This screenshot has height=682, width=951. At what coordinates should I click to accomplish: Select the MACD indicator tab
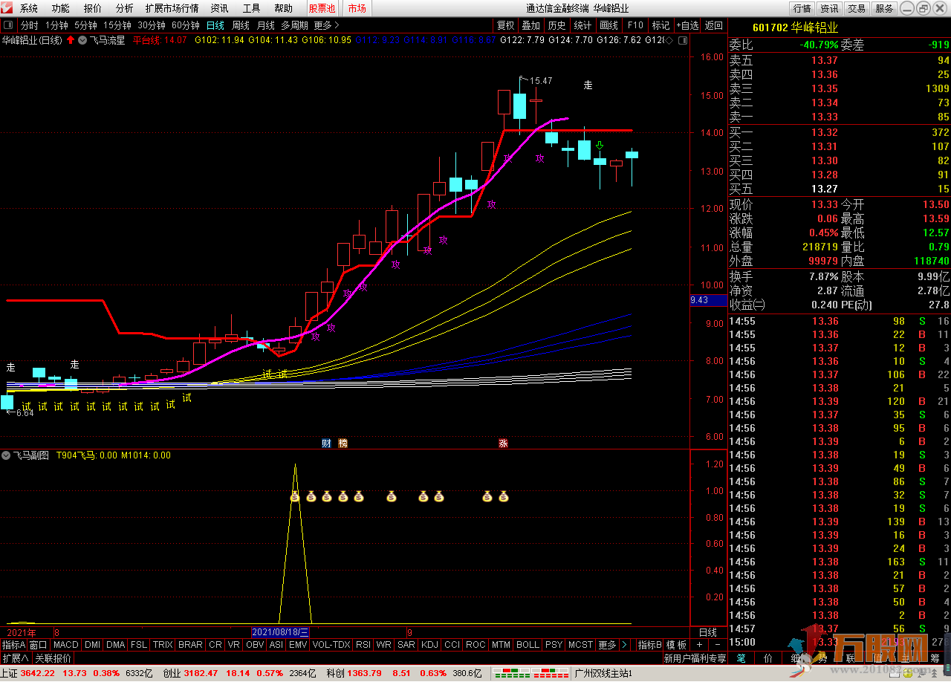point(65,645)
